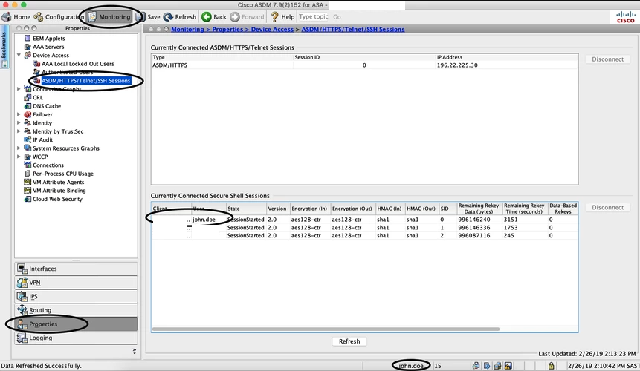Click the Go search button
The height and width of the screenshot is (371, 640).
click(337, 17)
